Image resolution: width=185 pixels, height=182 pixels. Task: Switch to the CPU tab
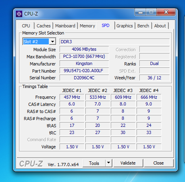[x=26, y=26]
